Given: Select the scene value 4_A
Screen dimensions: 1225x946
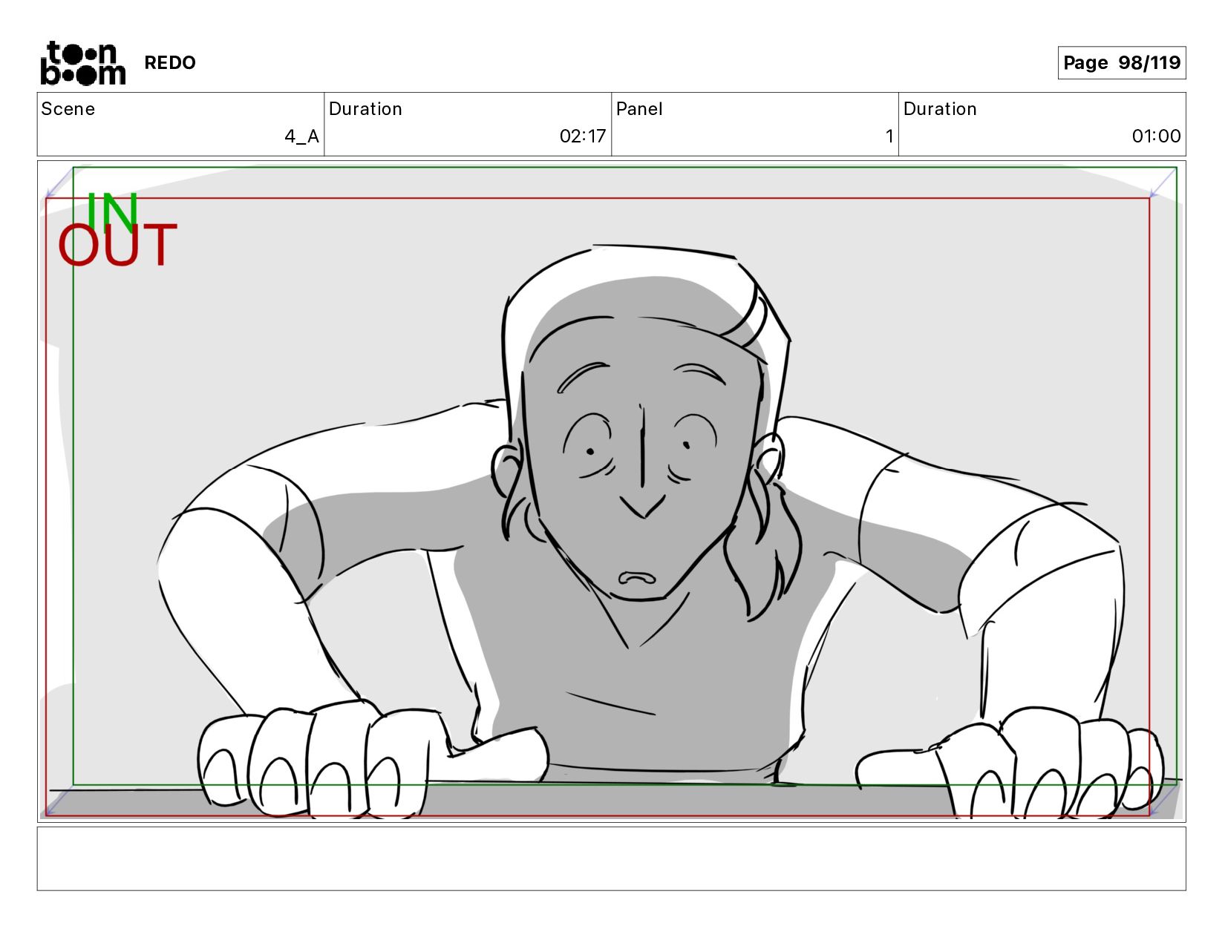Looking at the screenshot, I should (301, 137).
